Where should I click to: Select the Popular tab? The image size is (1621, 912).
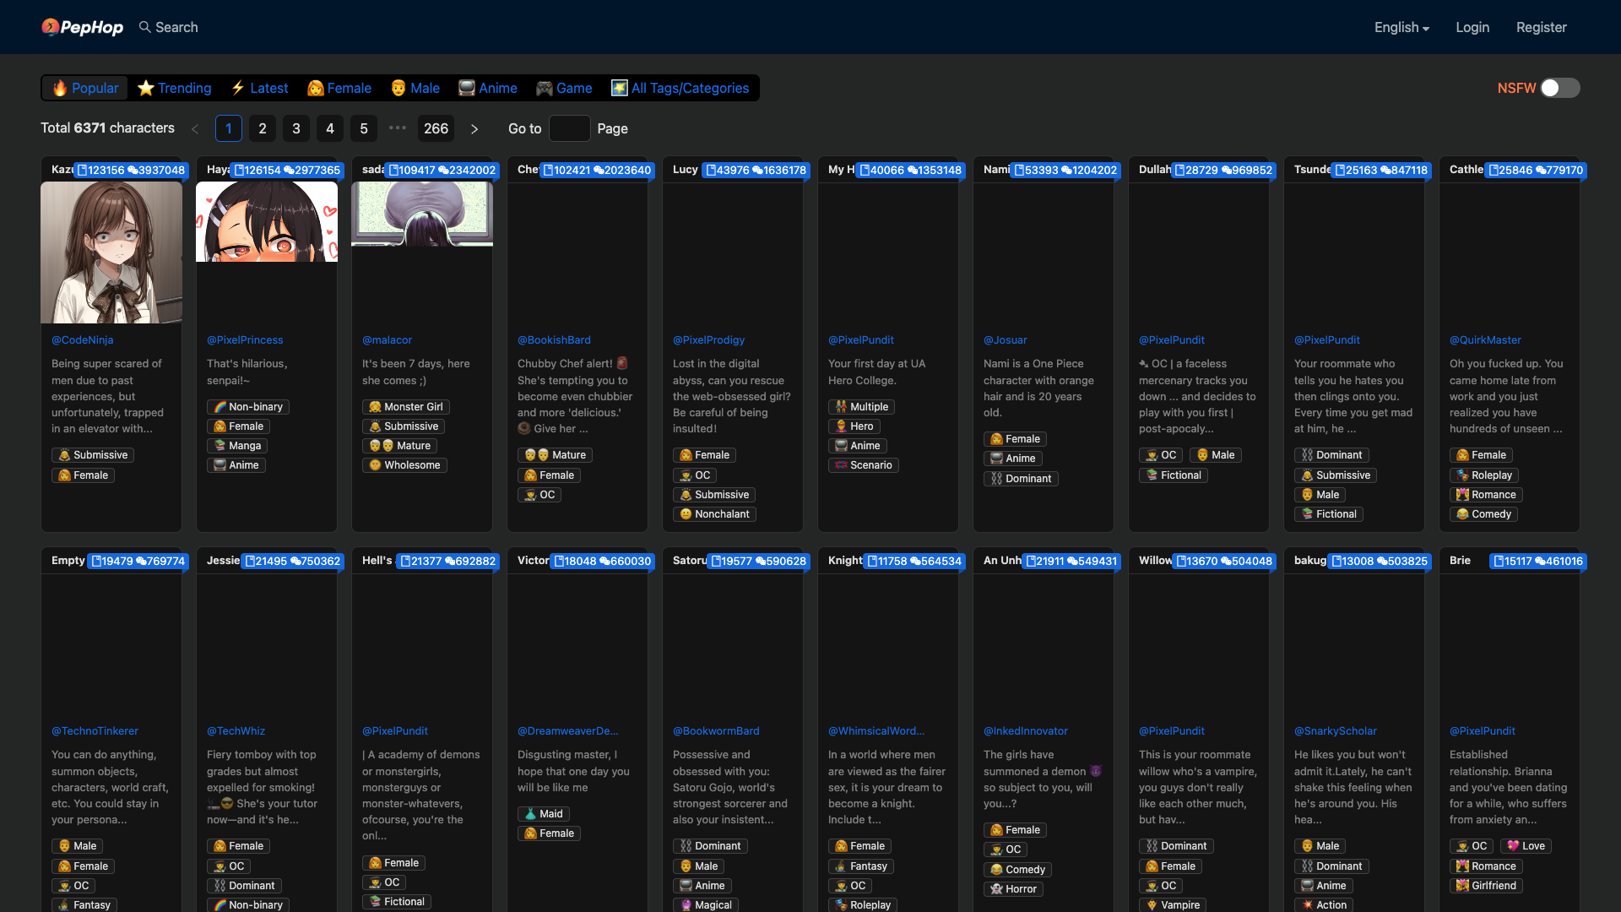pos(85,88)
